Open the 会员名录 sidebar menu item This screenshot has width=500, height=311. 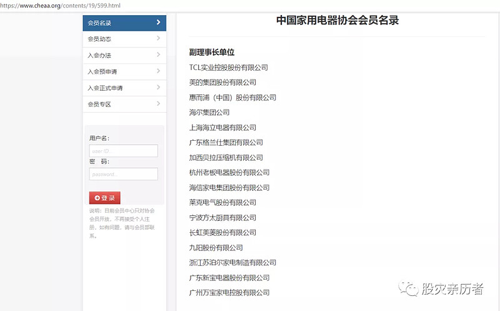tap(124, 23)
